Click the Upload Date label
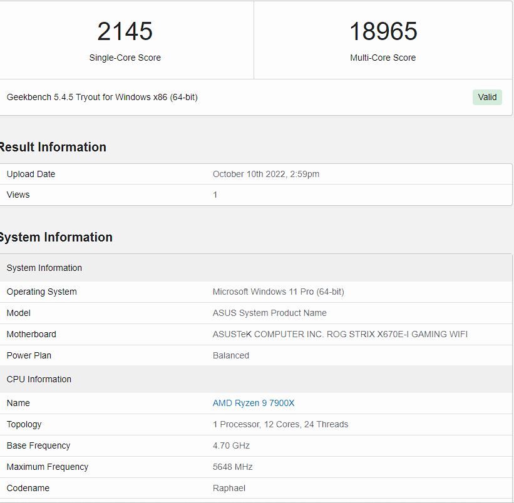The height and width of the screenshot is (503, 514). pyautogui.click(x=31, y=174)
